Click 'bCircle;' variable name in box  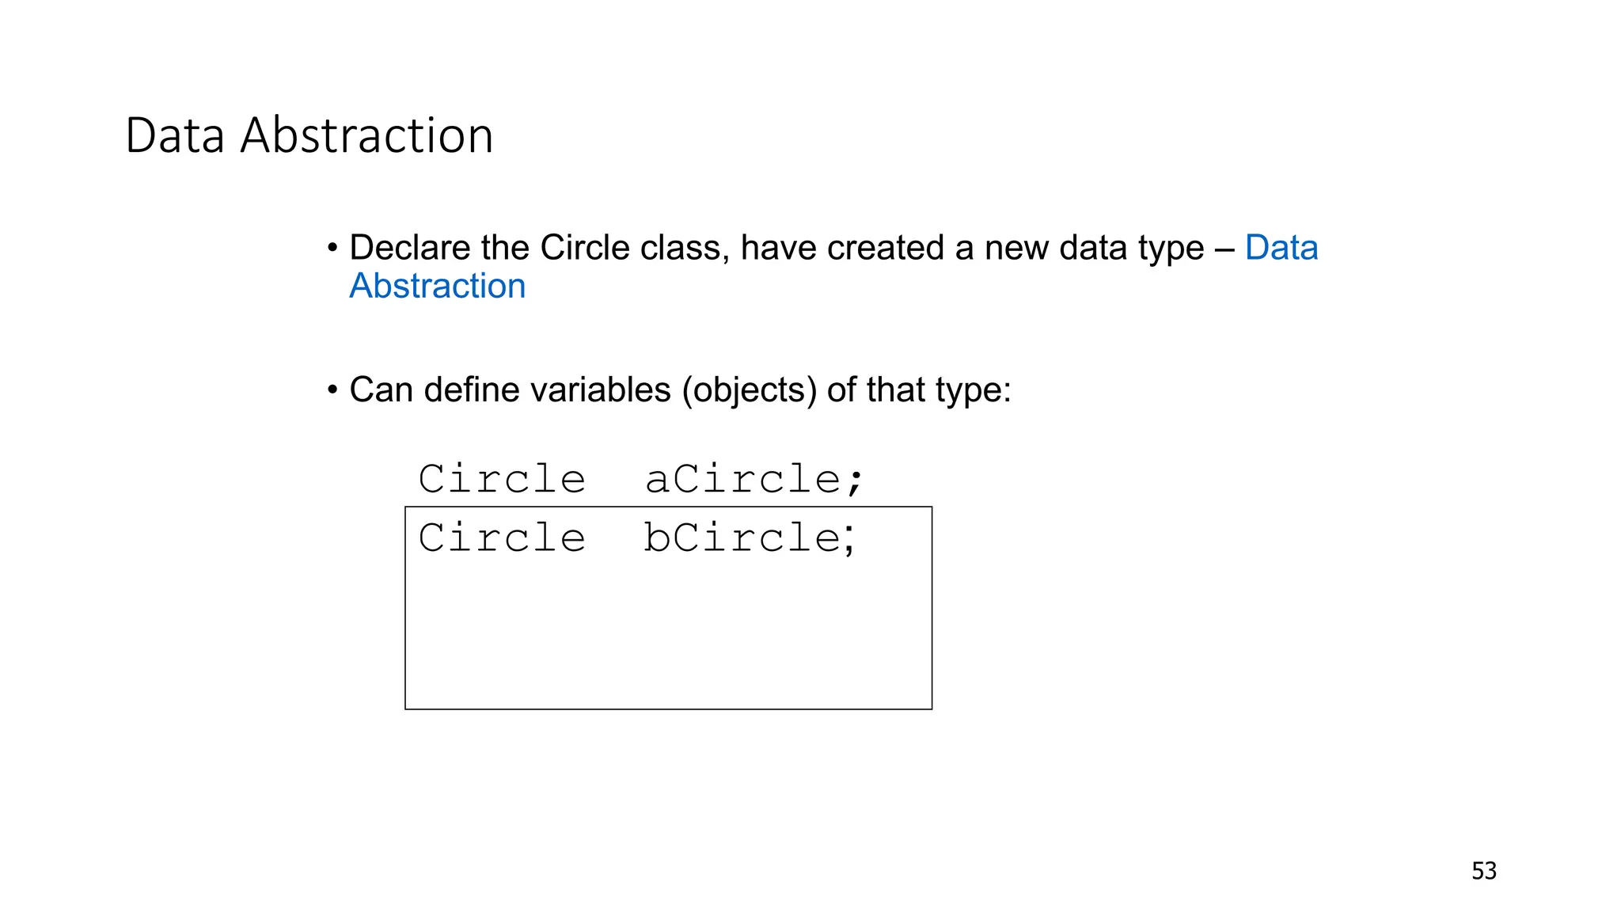coord(750,538)
